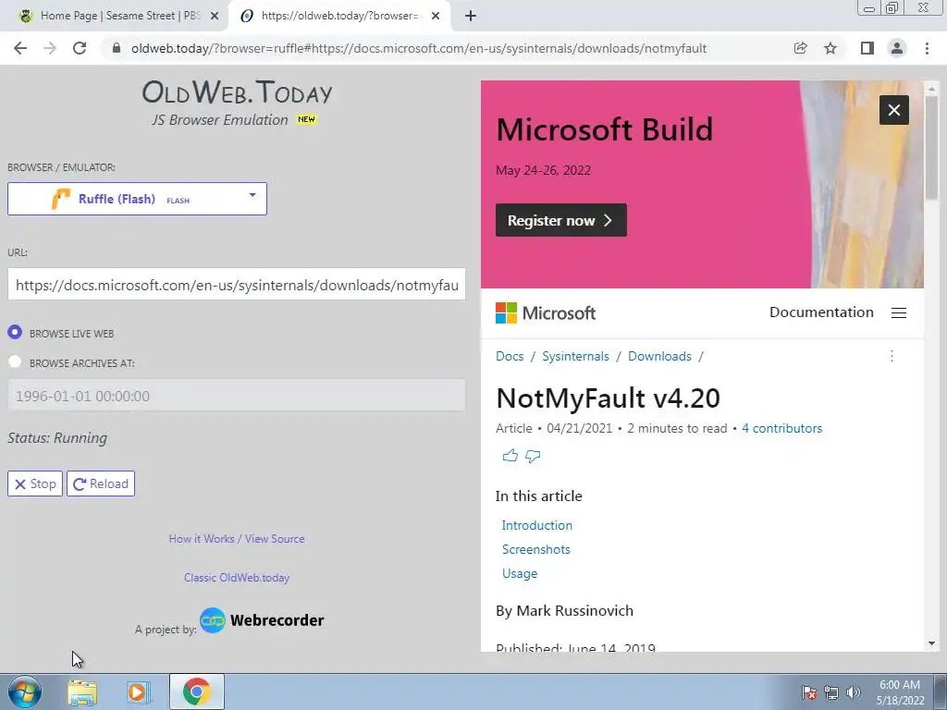
Task: Open a new browser tab
Action: [471, 17]
